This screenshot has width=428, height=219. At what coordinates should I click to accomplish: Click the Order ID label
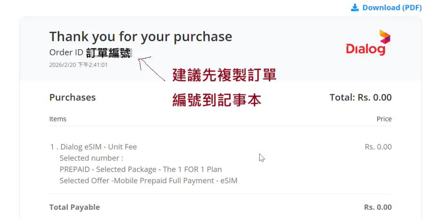point(66,53)
